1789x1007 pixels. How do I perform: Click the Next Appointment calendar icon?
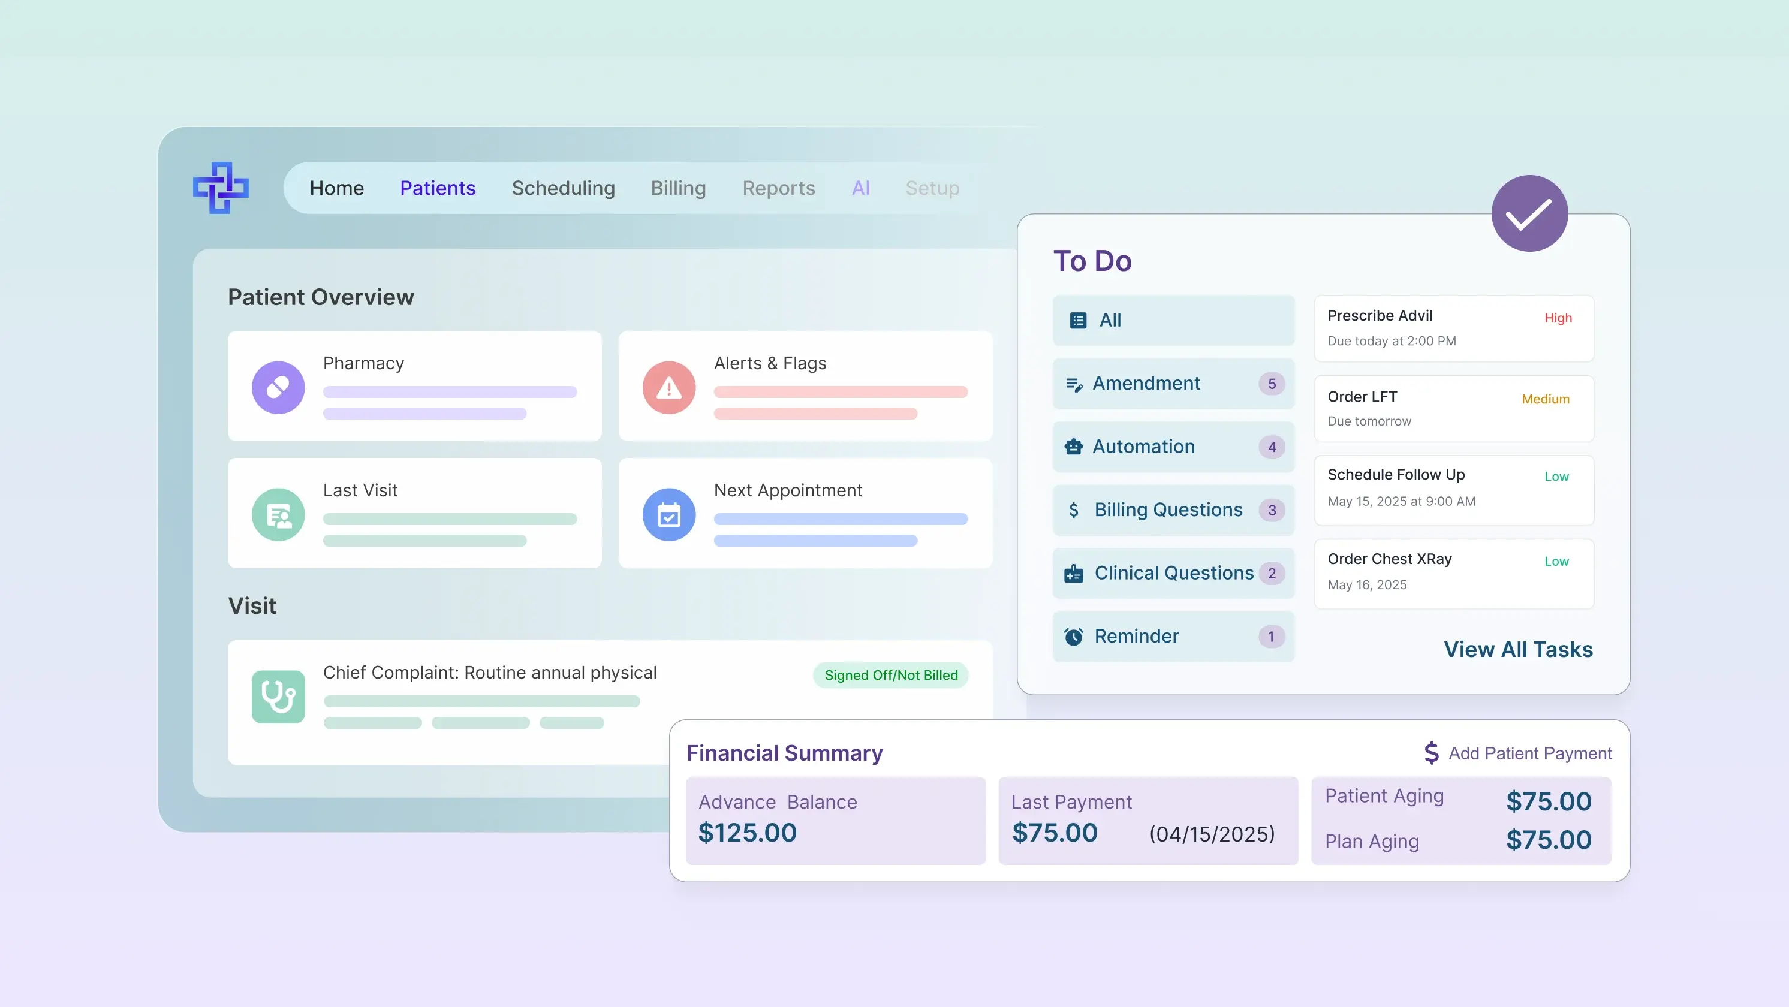coord(669,515)
